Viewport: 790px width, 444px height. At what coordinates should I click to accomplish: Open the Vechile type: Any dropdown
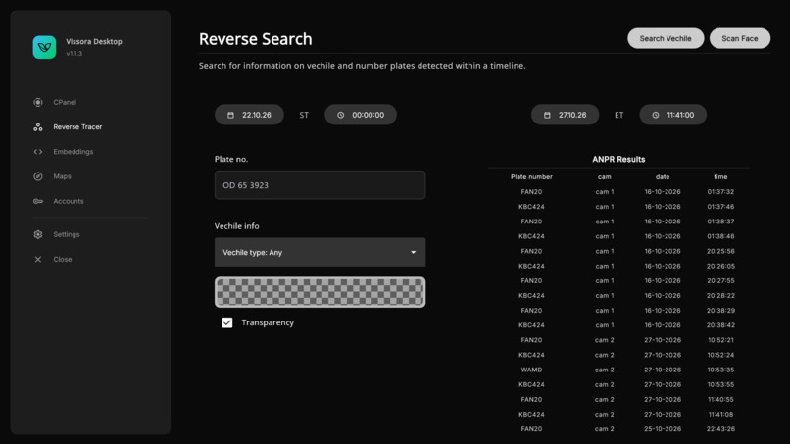(x=320, y=252)
